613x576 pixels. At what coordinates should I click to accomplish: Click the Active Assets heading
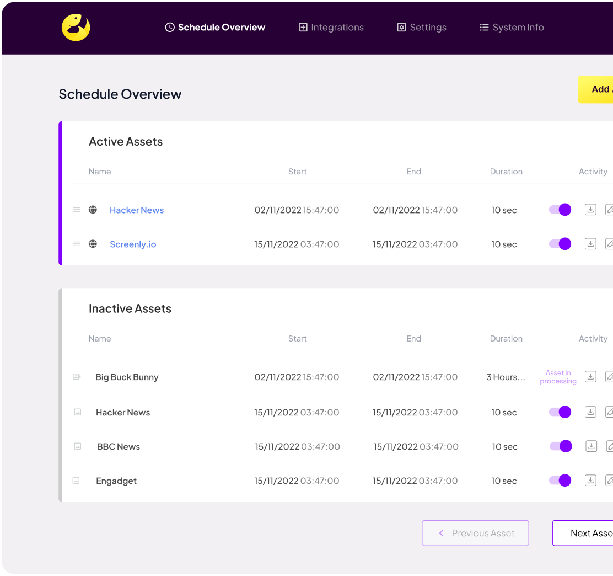pyautogui.click(x=126, y=142)
